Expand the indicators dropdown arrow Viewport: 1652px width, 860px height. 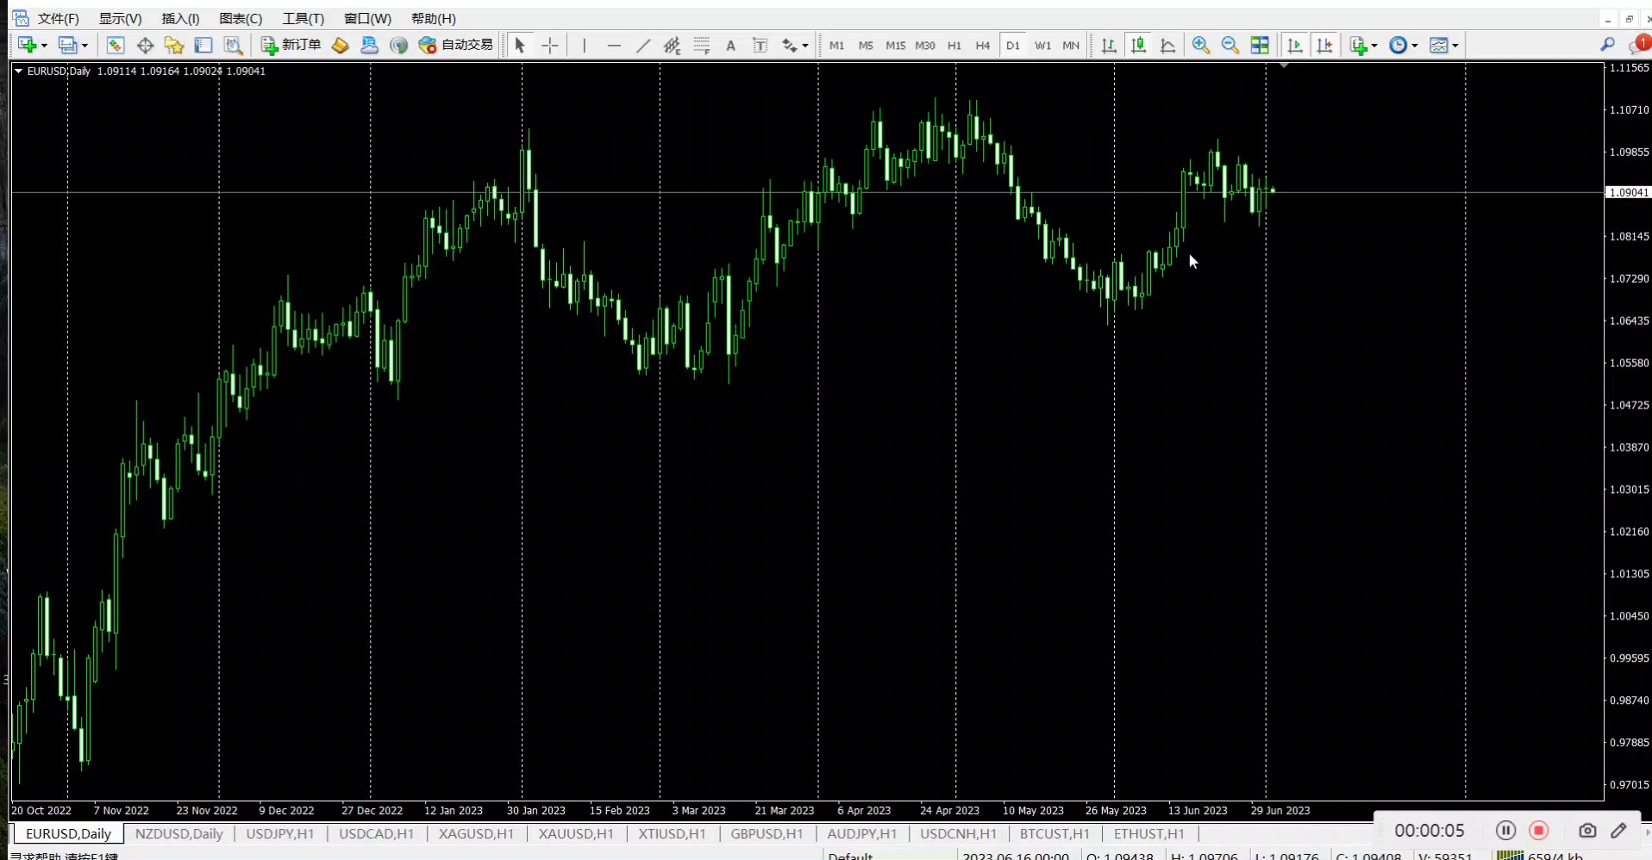[x=1374, y=46]
